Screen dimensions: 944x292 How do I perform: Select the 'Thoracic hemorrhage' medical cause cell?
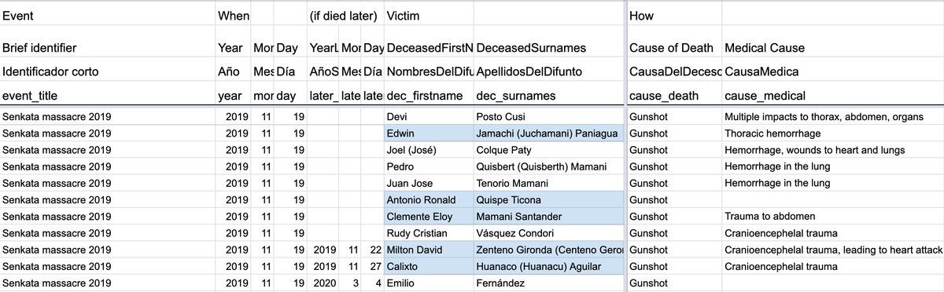[x=832, y=133]
